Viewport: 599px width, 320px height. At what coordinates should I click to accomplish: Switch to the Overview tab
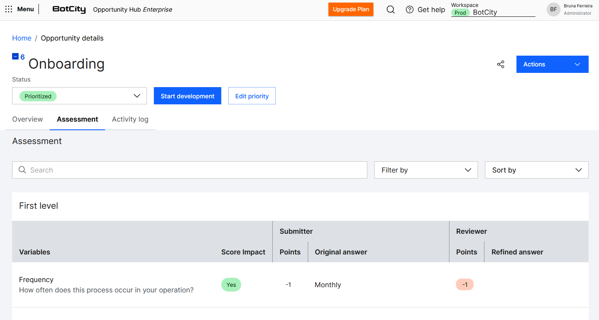click(28, 119)
